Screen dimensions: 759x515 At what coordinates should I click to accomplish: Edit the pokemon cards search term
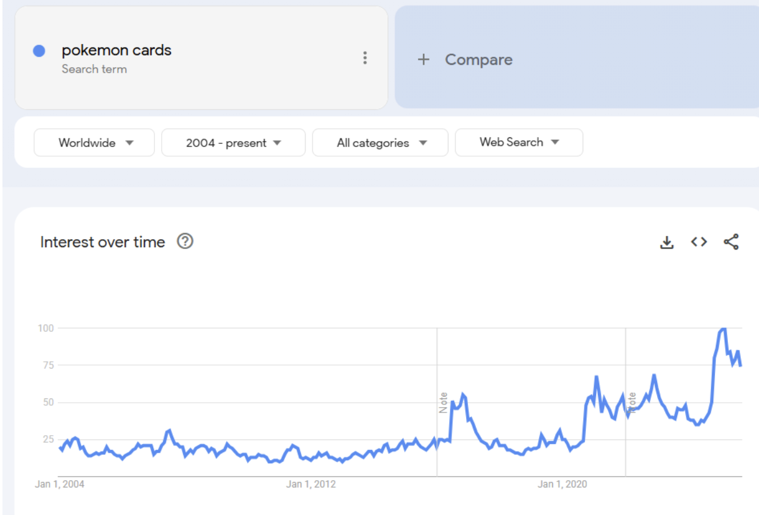(117, 51)
